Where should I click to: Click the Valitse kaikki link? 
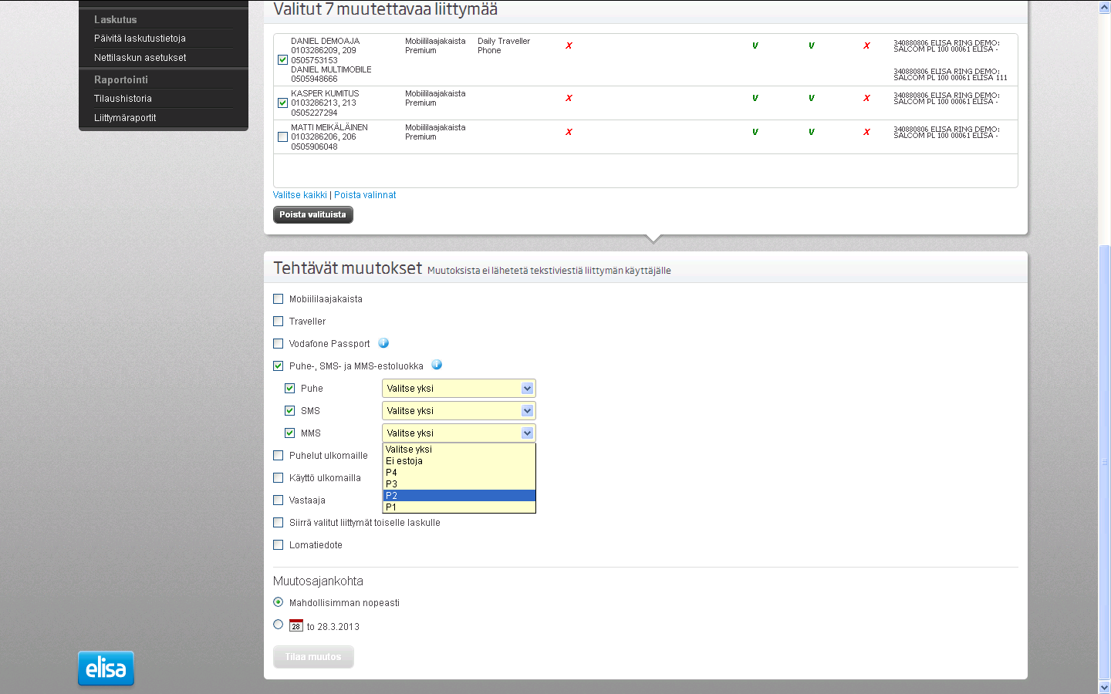point(300,195)
